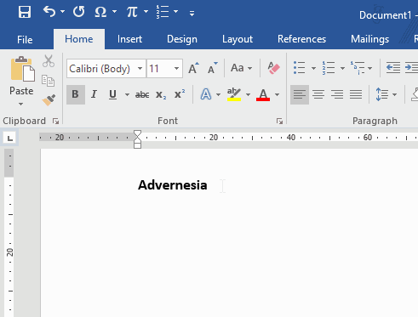Justify the text
The width and height of the screenshot is (418, 317).
[x=356, y=94]
